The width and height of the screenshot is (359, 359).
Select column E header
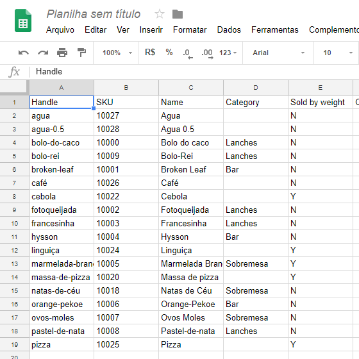pos(321,87)
